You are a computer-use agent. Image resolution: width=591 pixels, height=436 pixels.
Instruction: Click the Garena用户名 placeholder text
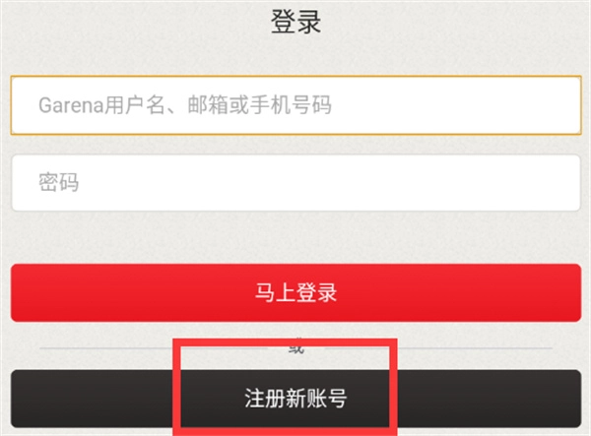pyautogui.click(x=185, y=105)
